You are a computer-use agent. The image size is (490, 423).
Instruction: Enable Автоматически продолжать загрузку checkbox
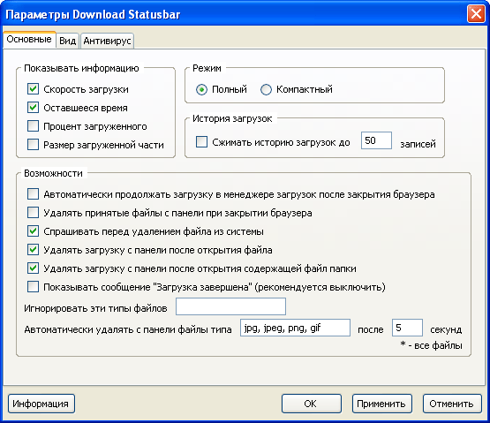click(x=33, y=194)
